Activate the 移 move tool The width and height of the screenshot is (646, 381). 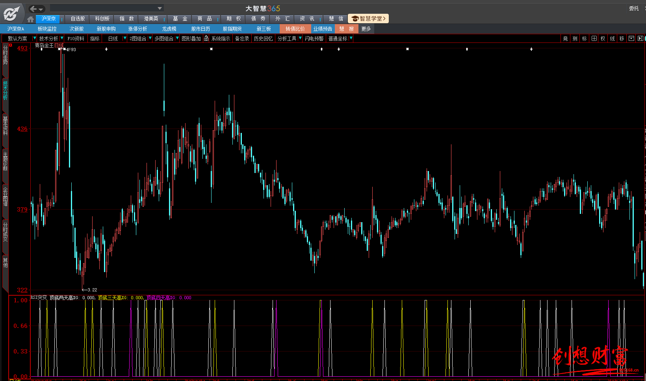click(x=622, y=39)
